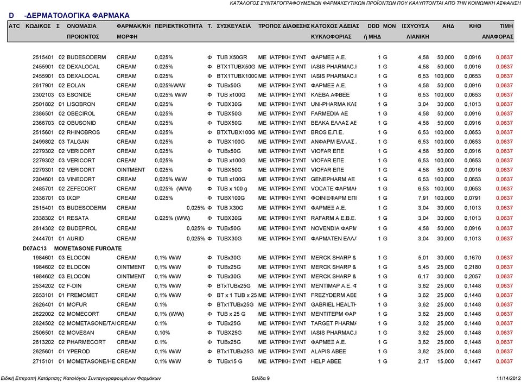Click the ΑΗΔ column header
The height and width of the screenshot is (382, 521).
tap(448, 26)
